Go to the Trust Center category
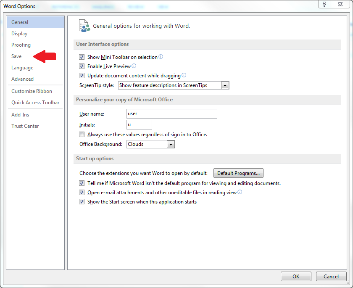The height and width of the screenshot is (288, 353). tap(35, 126)
